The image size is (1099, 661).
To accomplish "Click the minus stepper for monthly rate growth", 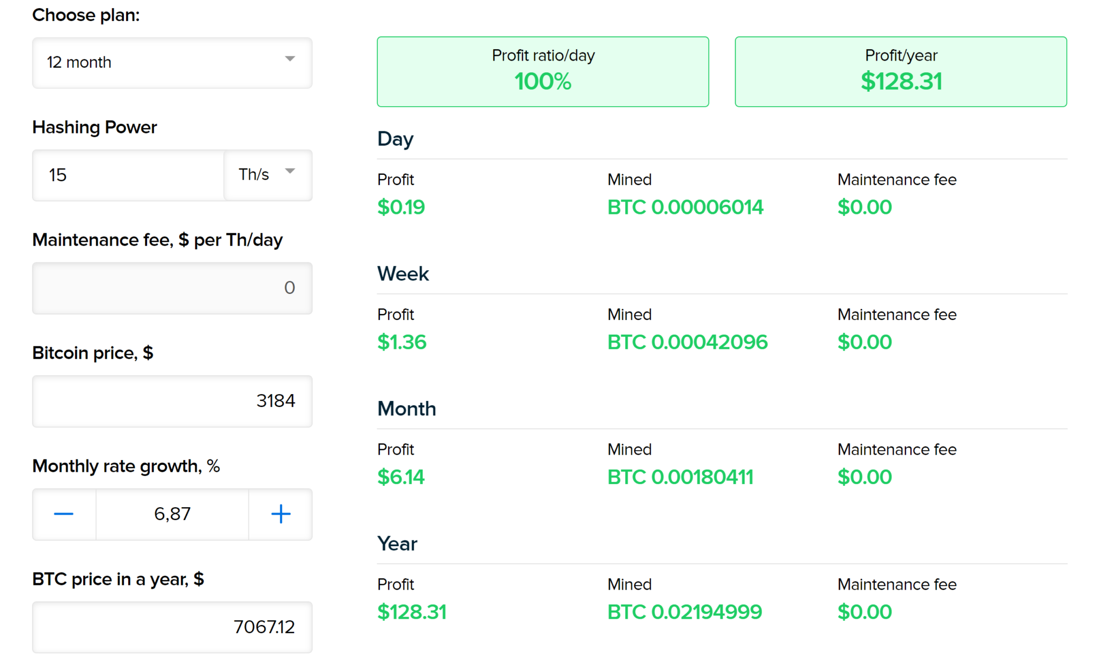I will click(x=63, y=514).
